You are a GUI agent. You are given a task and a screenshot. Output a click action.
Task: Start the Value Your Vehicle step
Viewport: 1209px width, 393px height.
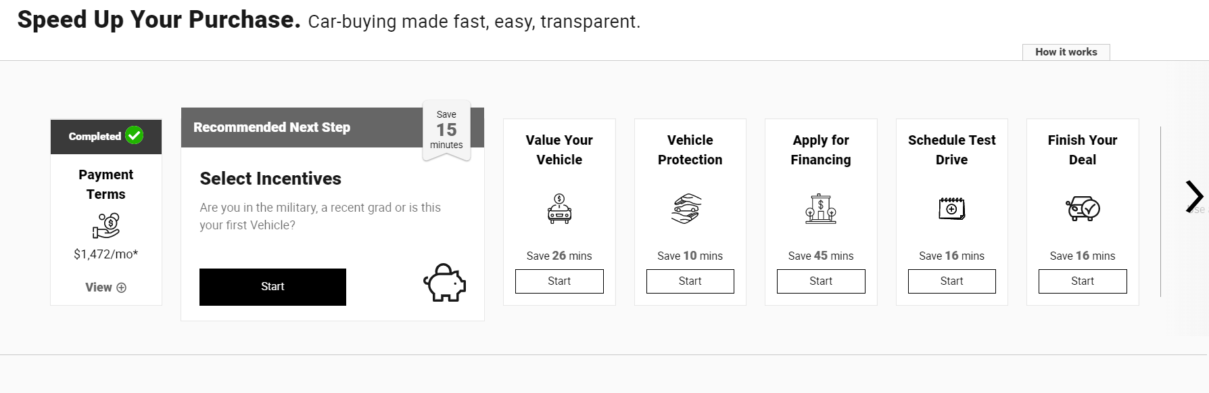559,281
